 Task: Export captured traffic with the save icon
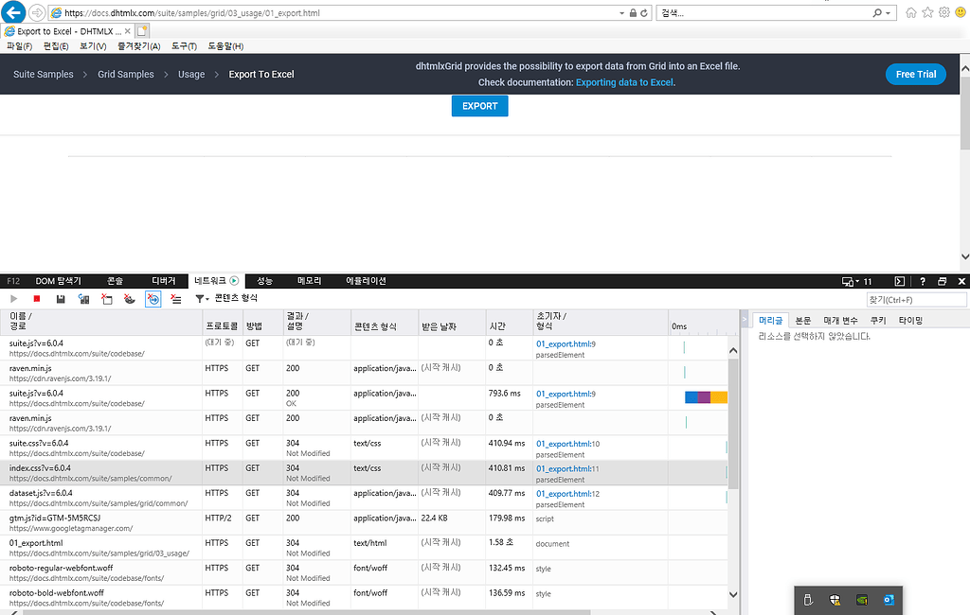coord(61,299)
